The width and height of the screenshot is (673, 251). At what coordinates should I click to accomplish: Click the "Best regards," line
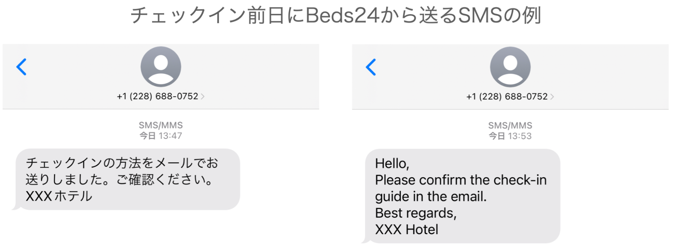[x=416, y=213]
